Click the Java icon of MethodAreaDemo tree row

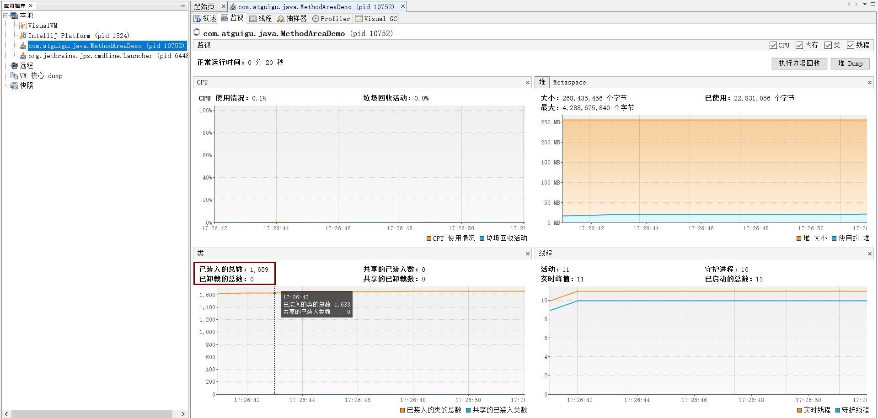pos(23,46)
